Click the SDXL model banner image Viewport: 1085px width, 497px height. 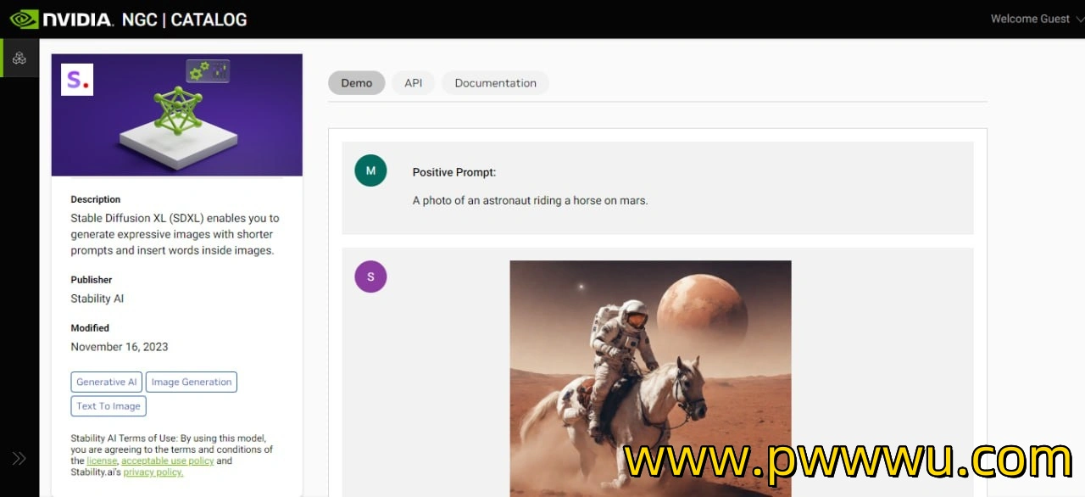click(x=177, y=115)
